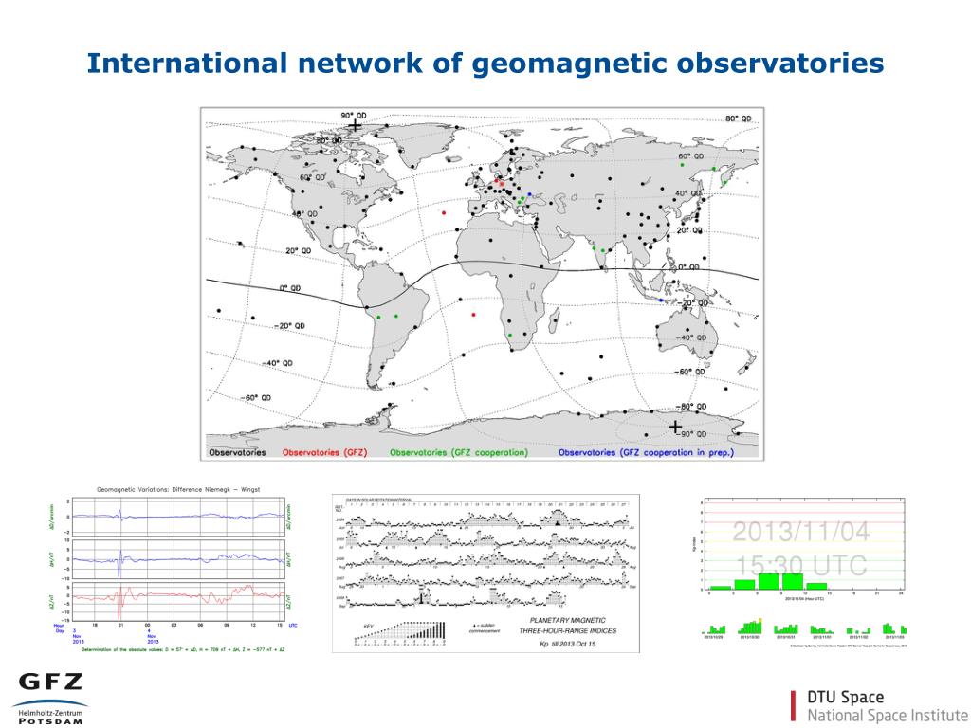The width and height of the screenshot is (971, 728).
Task: Click the GFZ Helmholtz-Zentrum Potsdam logo
Action: click(50, 699)
